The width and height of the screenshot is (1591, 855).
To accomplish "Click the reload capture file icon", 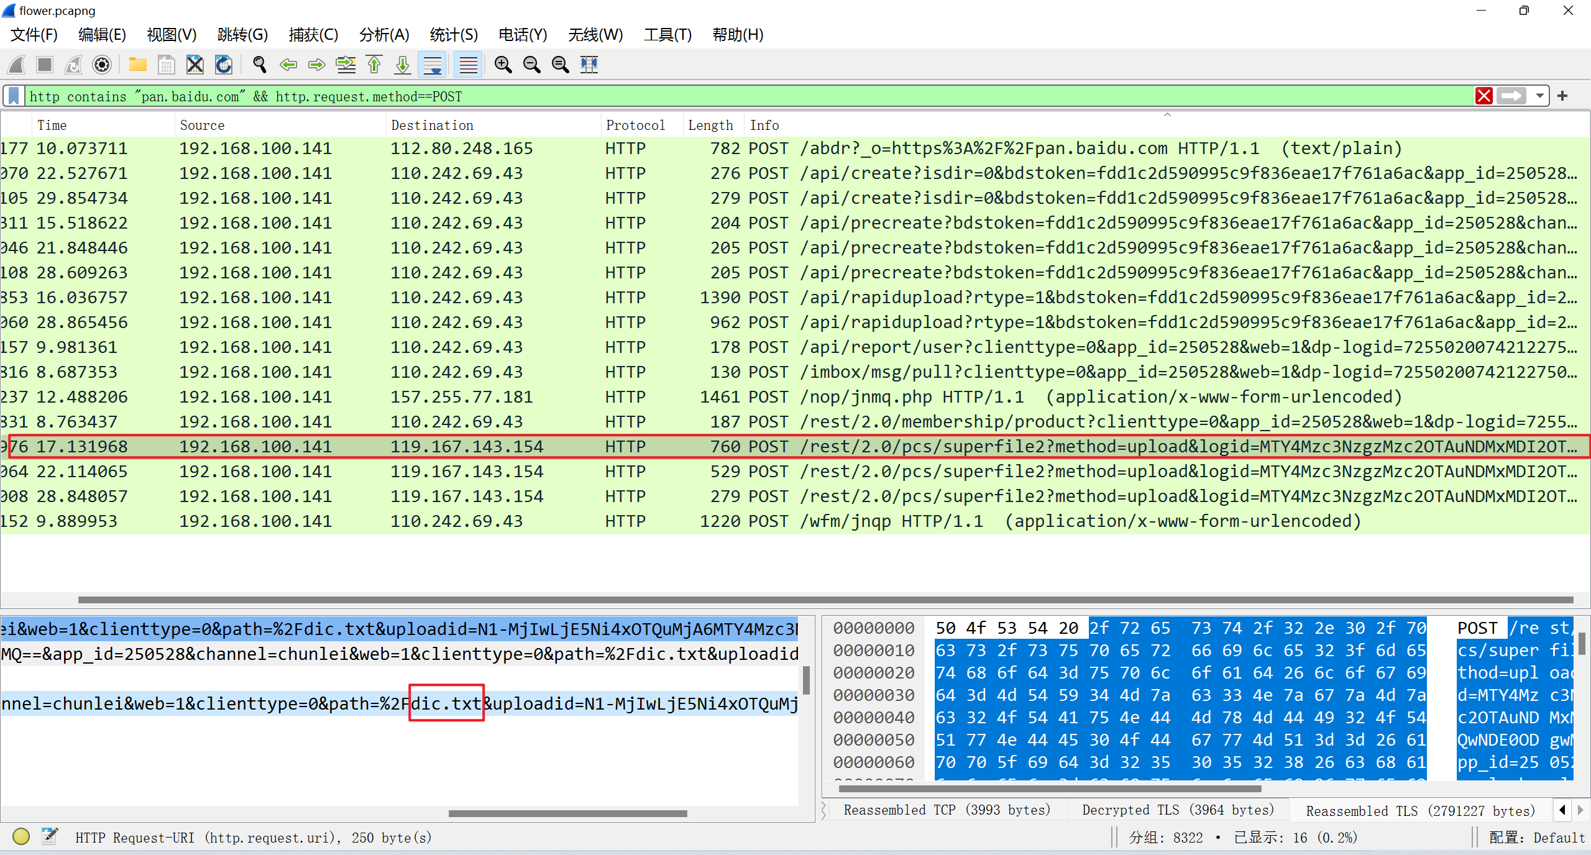I will tap(224, 65).
